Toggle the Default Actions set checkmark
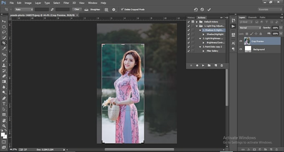The image size is (284, 152). click(188, 22)
